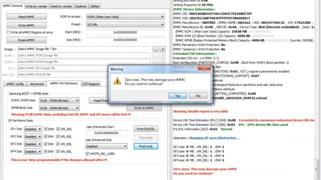321x180 pixels.
Task: Toggle the GP2 WR_REL checkbox
Action: tap(58, 136)
